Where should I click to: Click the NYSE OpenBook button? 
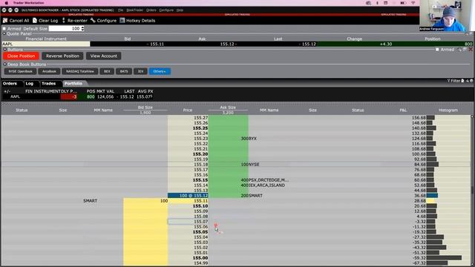click(20, 71)
